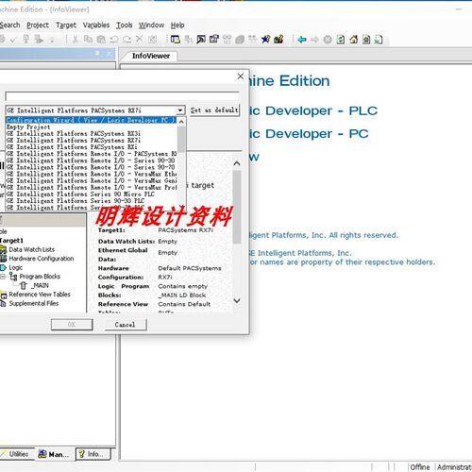Select Data Watch Lists tree node
The width and height of the screenshot is (472, 472).
coord(31,249)
